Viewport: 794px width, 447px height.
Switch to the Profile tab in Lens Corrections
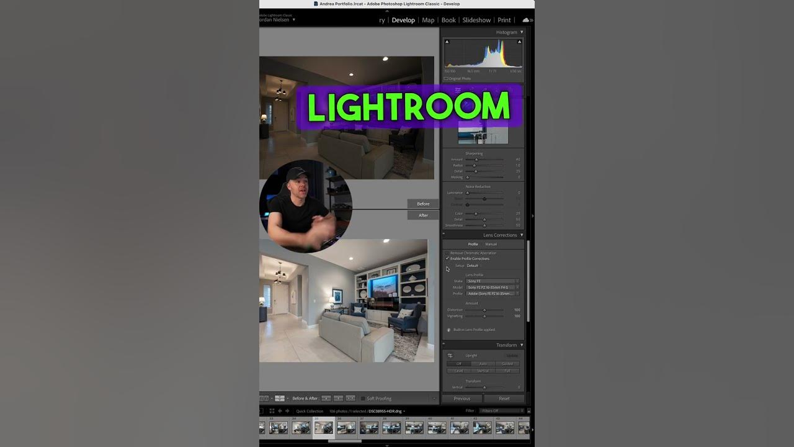[x=473, y=244]
